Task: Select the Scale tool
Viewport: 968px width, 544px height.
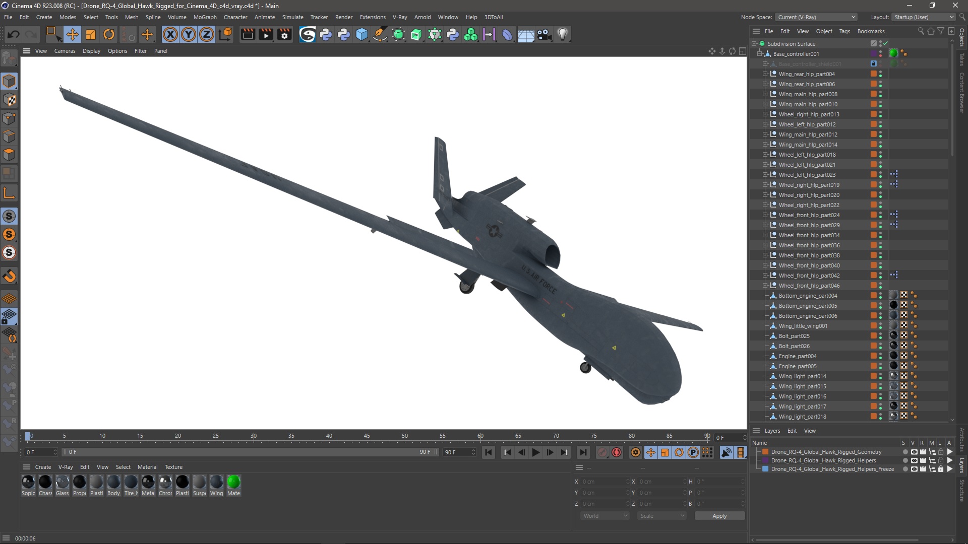Action: coord(91,34)
